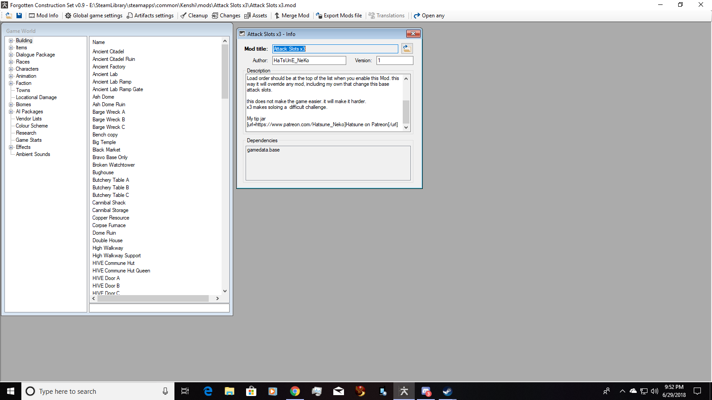Select Game Starts category
Image resolution: width=712 pixels, height=400 pixels.
click(x=29, y=140)
